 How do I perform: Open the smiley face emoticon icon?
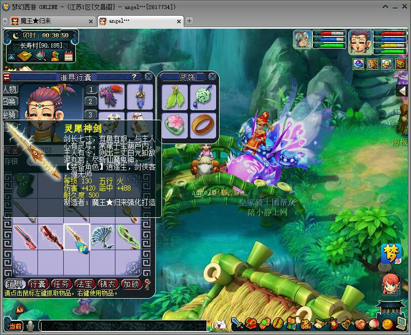click(387, 324)
